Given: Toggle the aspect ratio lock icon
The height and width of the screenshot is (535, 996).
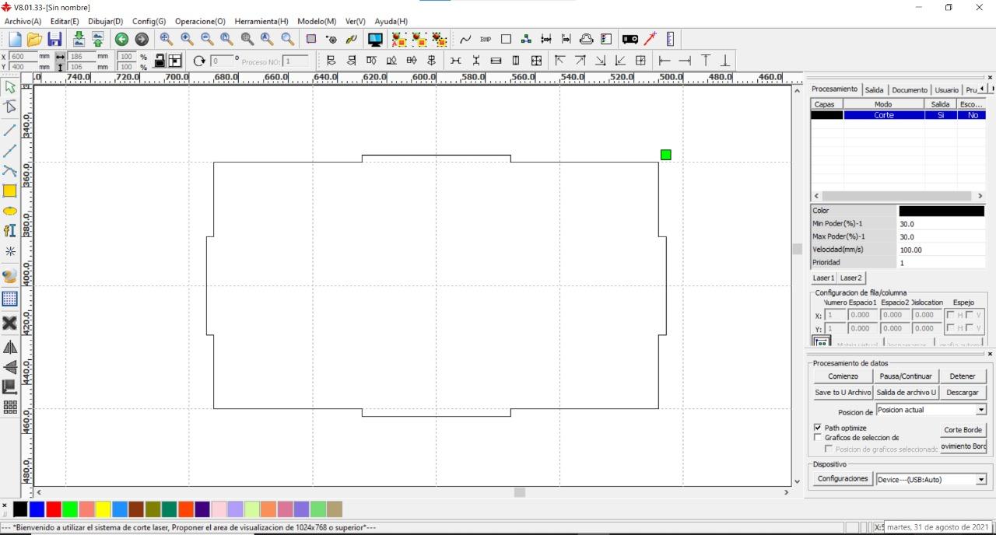Looking at the screenshot, I should click(x=160, y=61).
